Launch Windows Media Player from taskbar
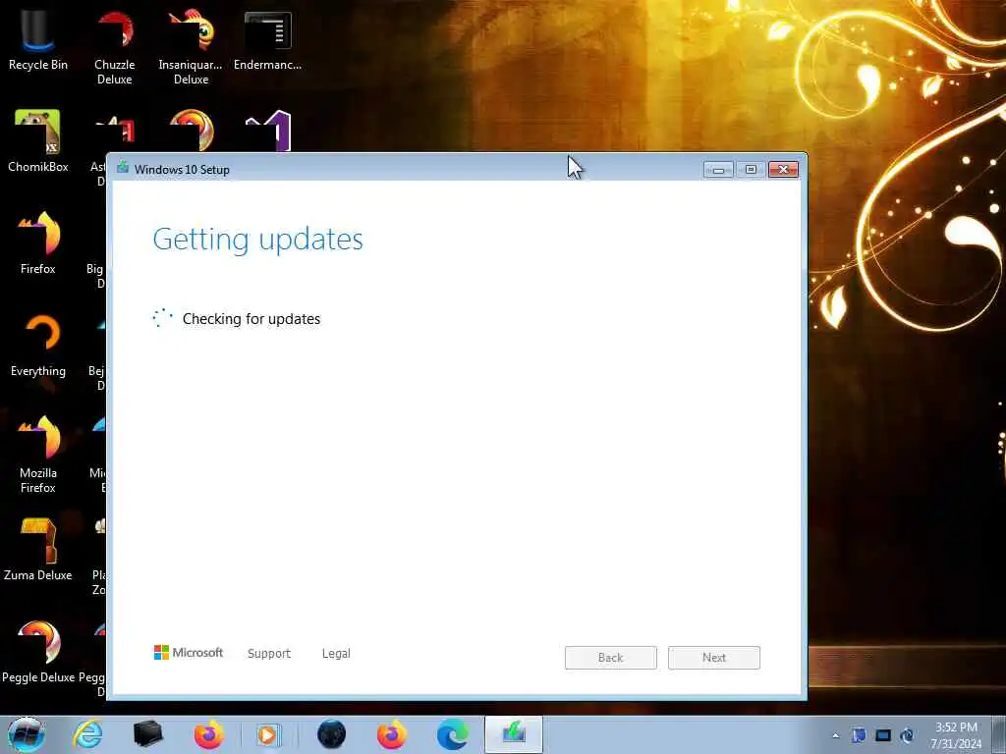1006x754 pixels. pyautogui.click(x=267, y=734)
